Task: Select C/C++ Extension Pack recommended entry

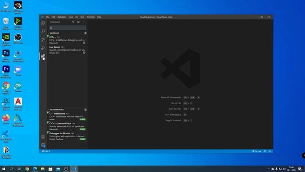Action: click(67, 126)
